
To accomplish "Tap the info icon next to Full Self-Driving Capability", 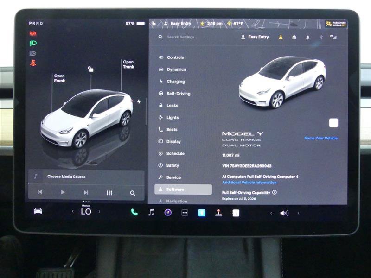I will (x=275, y=192).
